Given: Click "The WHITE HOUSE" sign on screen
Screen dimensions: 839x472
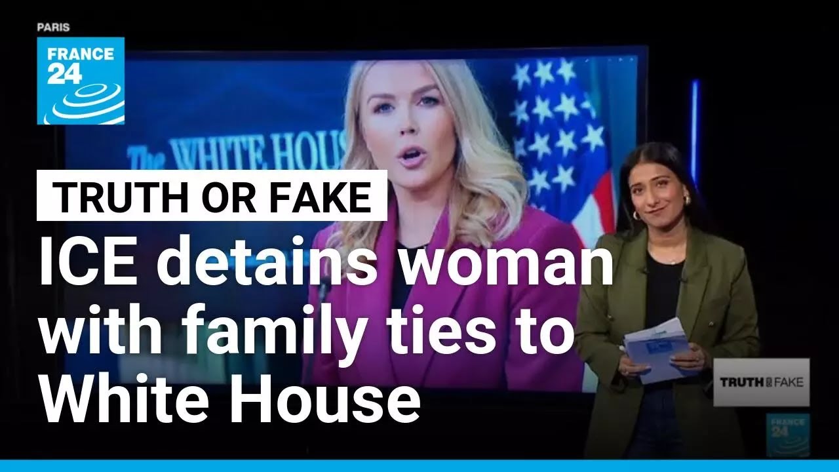Looking at the screenshot, I should tap(237, 151).
